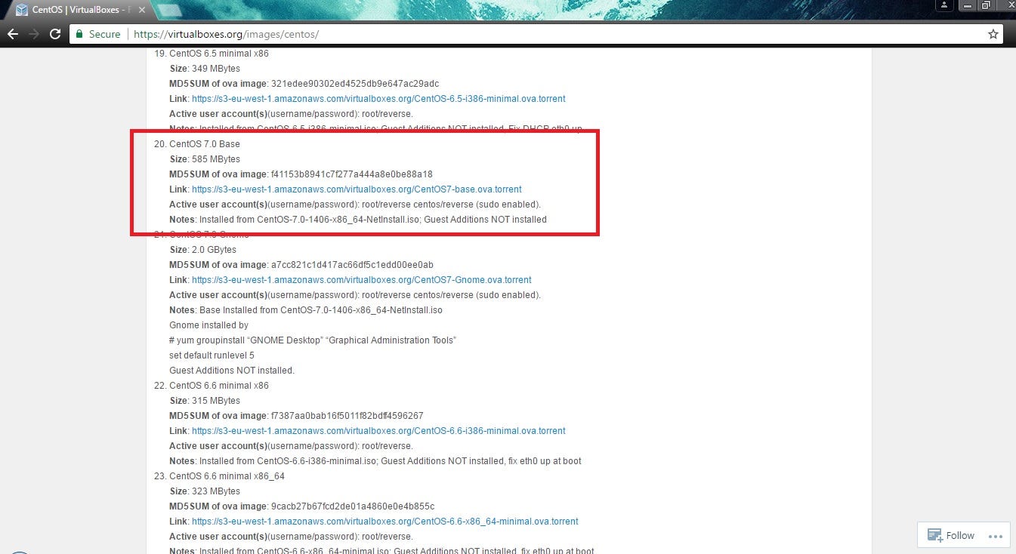Click the 'CentOS 6.6 minimal x86_64' entry title
1016x554 pixels.
pos(227,476)
